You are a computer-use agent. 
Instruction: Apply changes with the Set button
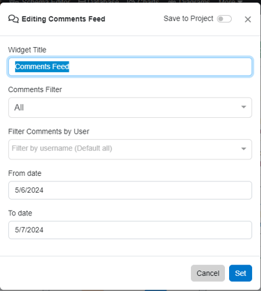[x=241, y=273]
